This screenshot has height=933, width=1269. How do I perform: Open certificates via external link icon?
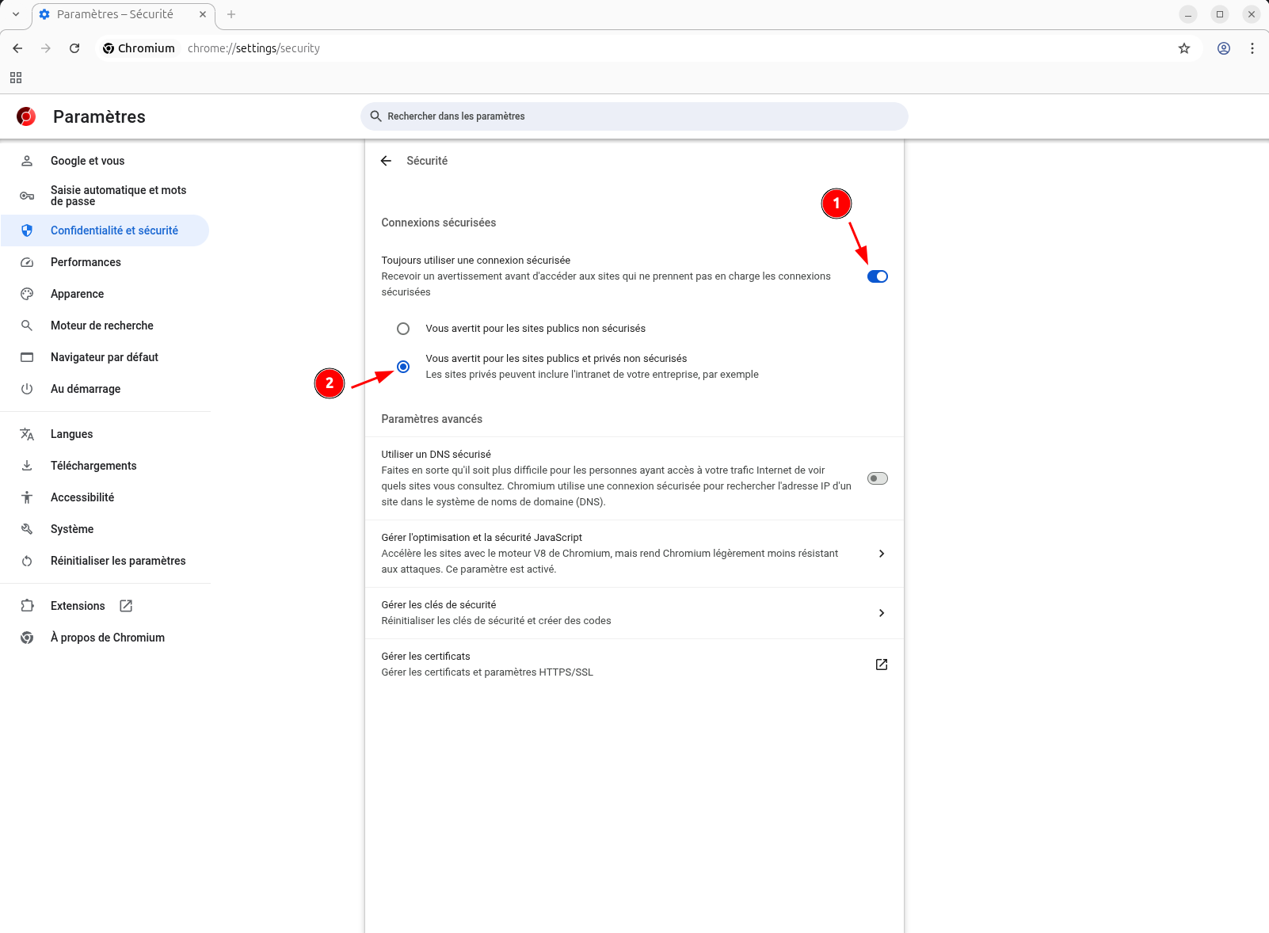click(x=881, y=665)
